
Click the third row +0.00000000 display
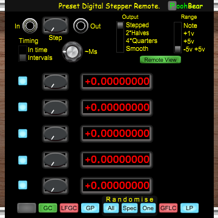[x=116, y=134]
